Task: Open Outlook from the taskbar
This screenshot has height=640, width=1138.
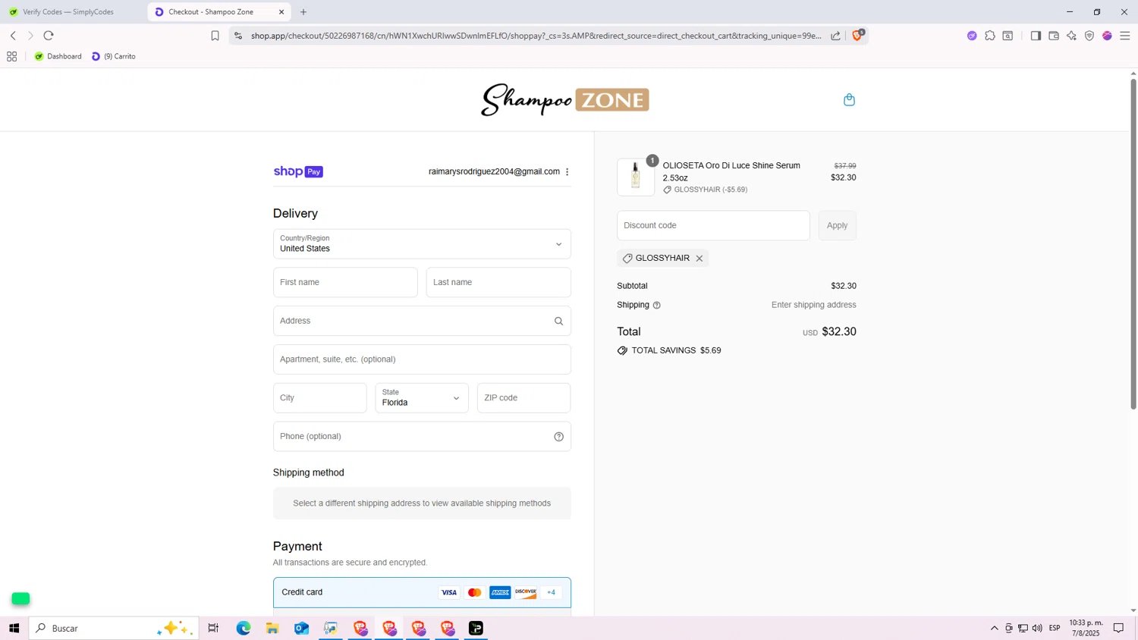Action: [x=301, y=628]
